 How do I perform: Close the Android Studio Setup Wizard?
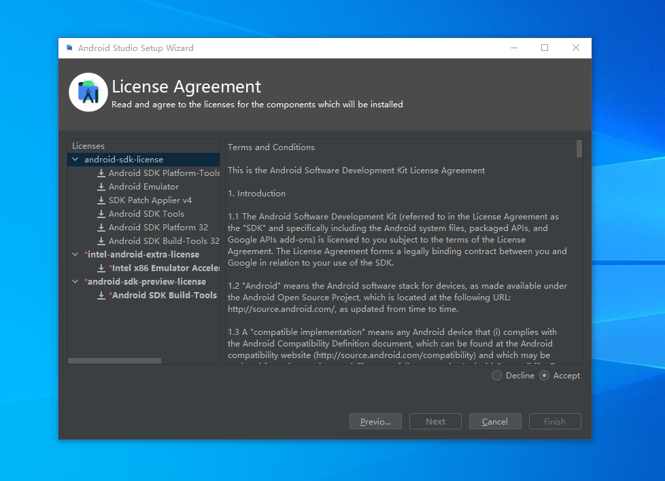coord(575,48)
